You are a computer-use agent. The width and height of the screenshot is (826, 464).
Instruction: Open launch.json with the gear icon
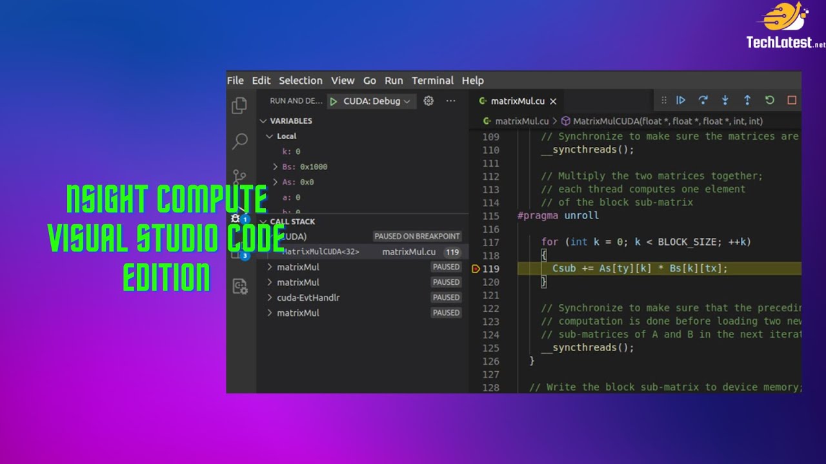click(x=428, y=101)
